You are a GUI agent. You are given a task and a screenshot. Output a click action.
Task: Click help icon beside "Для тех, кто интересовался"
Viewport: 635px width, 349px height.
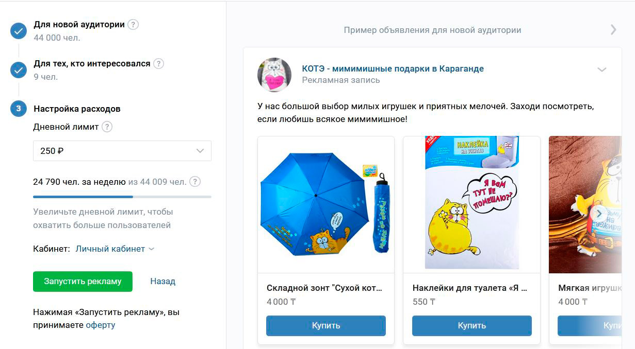point(159,63)
